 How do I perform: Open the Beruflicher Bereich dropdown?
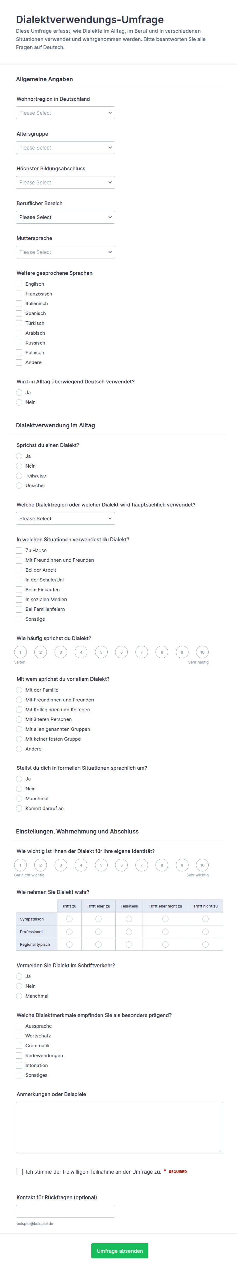pyautogui.click(x=65, y=217)
